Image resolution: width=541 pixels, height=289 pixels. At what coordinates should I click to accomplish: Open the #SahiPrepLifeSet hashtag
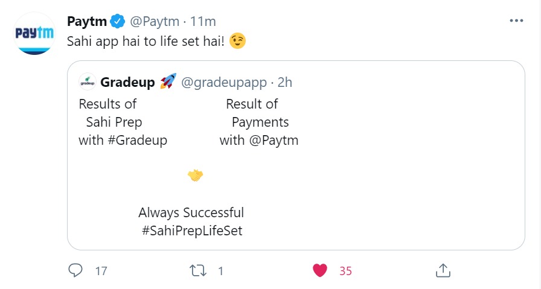pyautogui.click(x=191, y=230)
